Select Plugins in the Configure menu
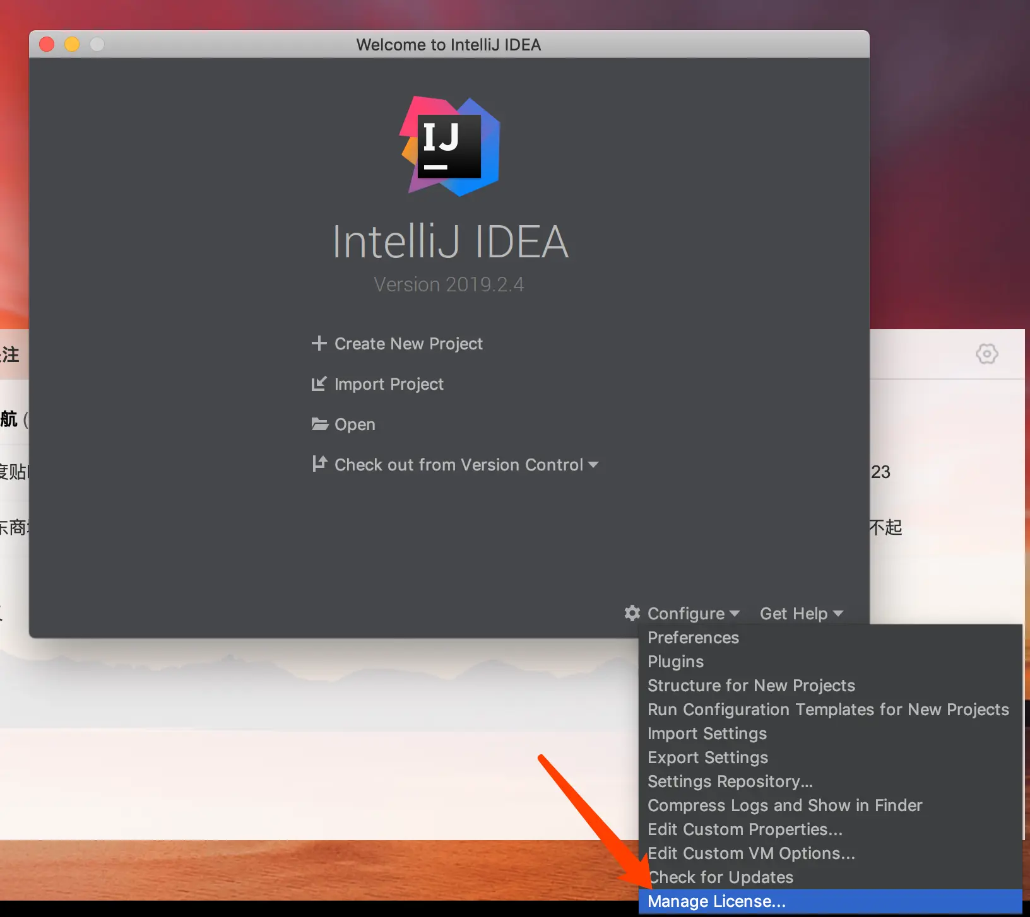 click(x=830, y=662)
